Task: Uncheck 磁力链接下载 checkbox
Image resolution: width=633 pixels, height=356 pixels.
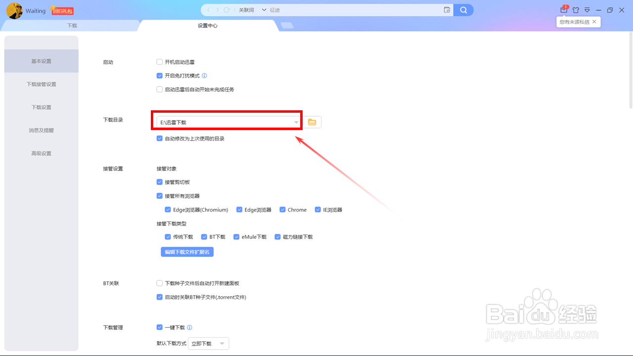Action: pyautogui.click(x=278, y=237)
